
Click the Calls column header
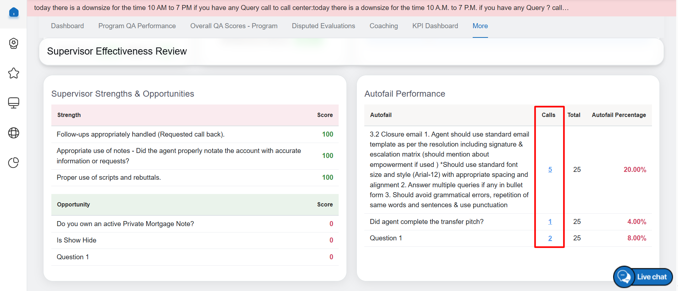point(548,115)
